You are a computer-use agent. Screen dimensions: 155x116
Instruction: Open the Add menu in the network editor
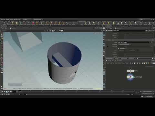[x=108, y=63]
